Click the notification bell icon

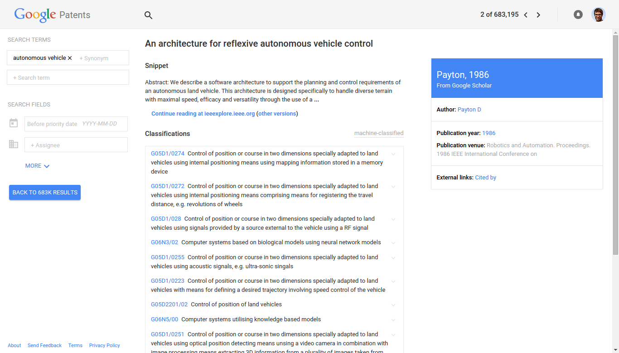pyautogui.click(x=578, y=15)
